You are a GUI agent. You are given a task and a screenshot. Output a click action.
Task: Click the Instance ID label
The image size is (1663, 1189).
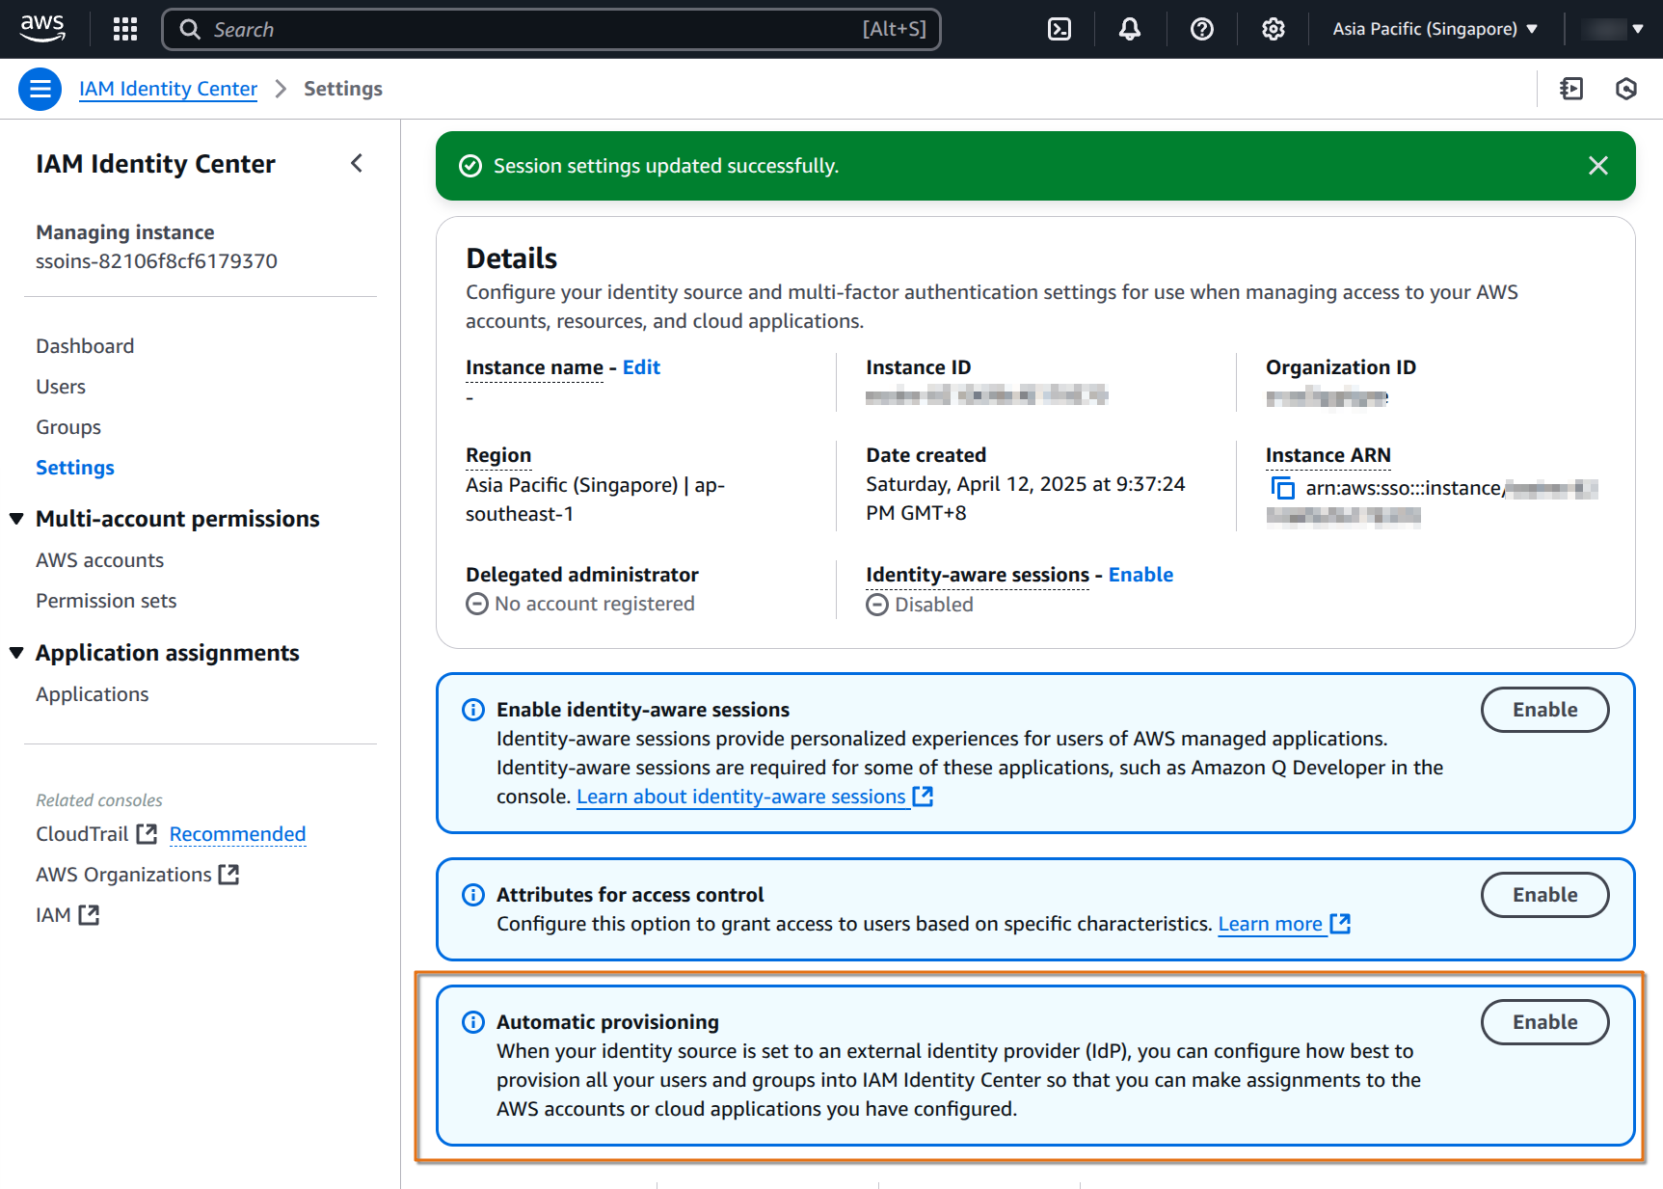918,367
